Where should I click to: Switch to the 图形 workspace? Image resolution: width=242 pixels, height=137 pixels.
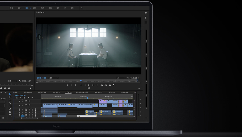(58, 8)
